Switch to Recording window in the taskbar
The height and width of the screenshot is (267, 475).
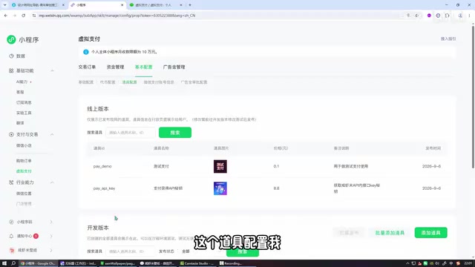(x=231, y=263)
